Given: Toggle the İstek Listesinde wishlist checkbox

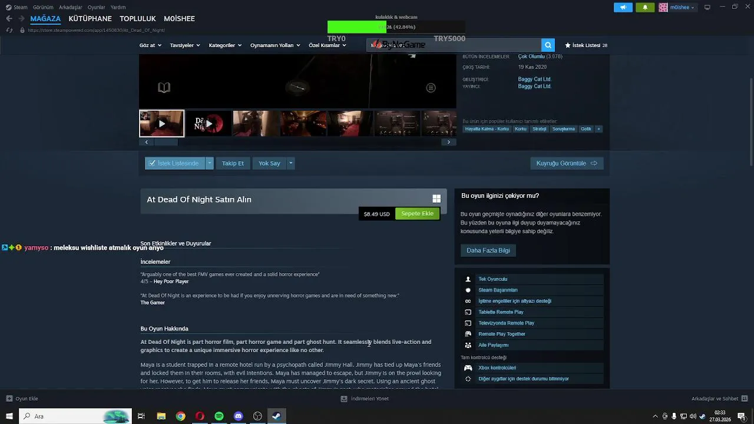Looking at the screenshot, I should (152, 163).
